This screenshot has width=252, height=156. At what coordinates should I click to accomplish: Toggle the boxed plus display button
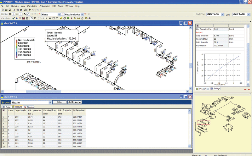coord(14,14)
